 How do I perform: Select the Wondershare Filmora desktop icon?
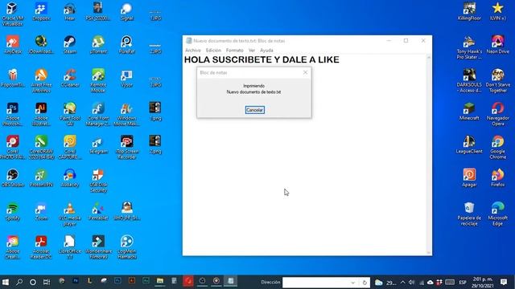[x=98, y=248]
